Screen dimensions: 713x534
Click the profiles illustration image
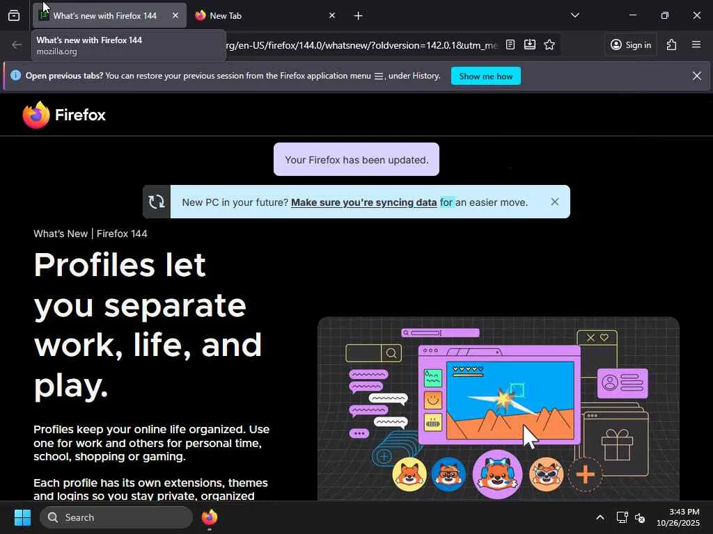point(499,408)
